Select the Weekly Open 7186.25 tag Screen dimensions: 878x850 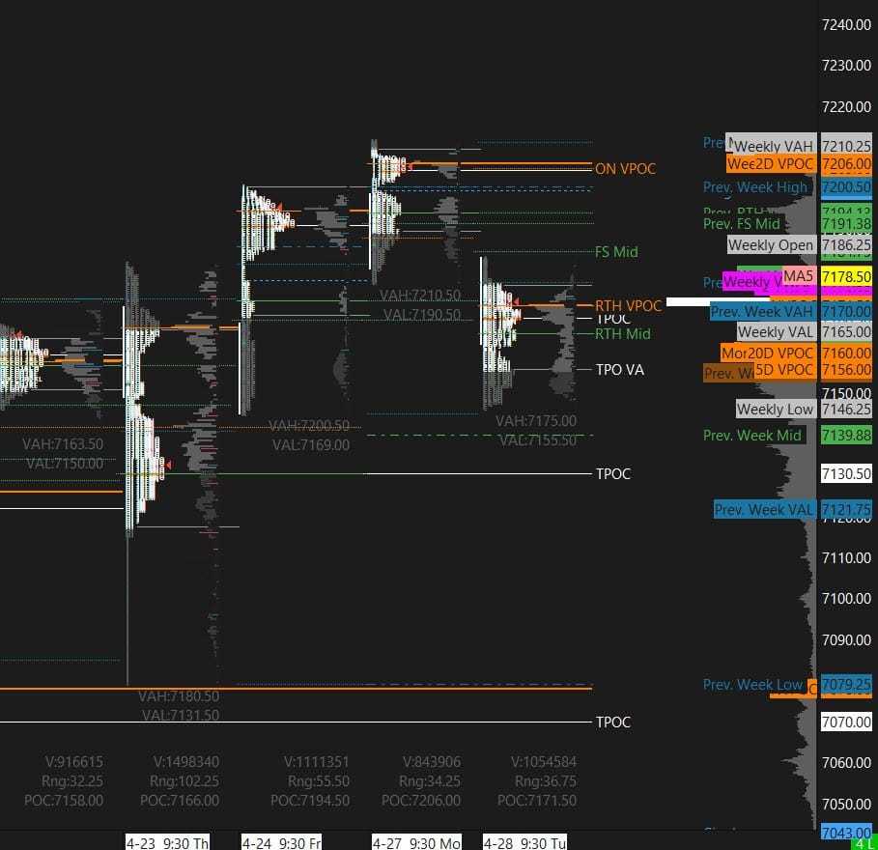[771, 245]
